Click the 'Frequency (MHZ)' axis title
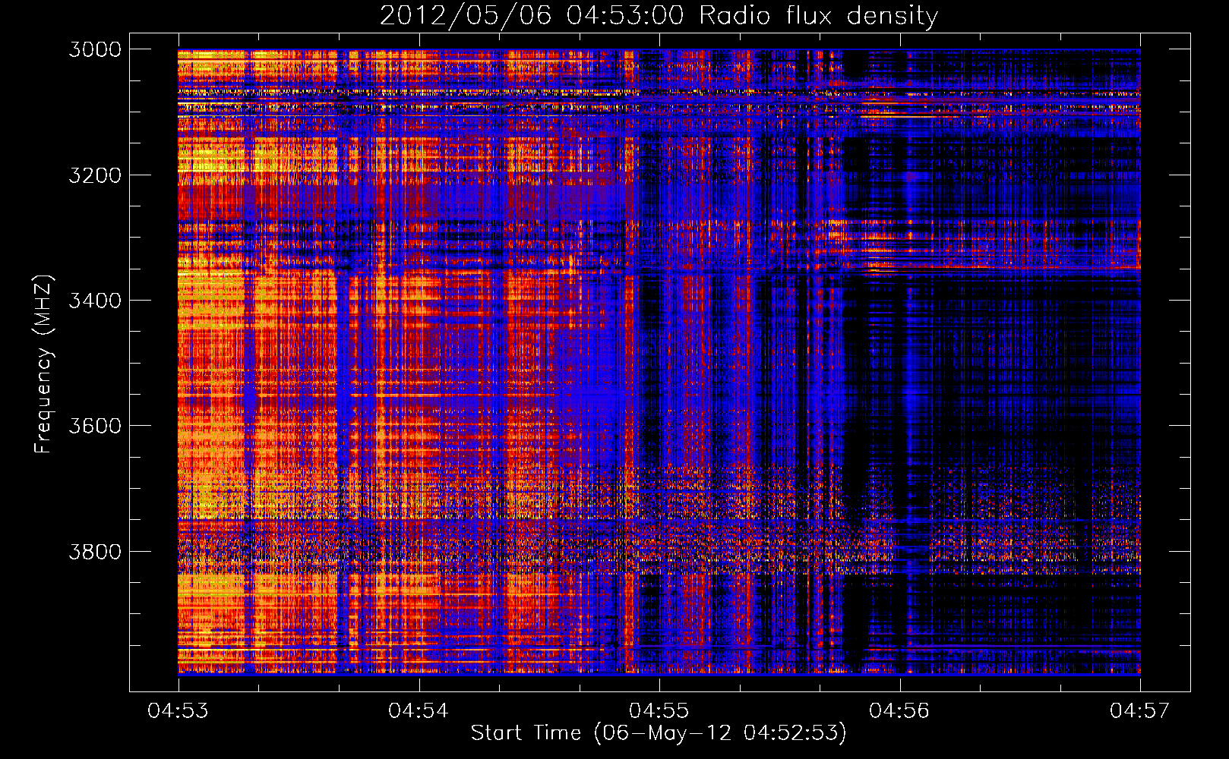Image resolution: width=1229 pixels, height=759 pixels. (43, 364)
